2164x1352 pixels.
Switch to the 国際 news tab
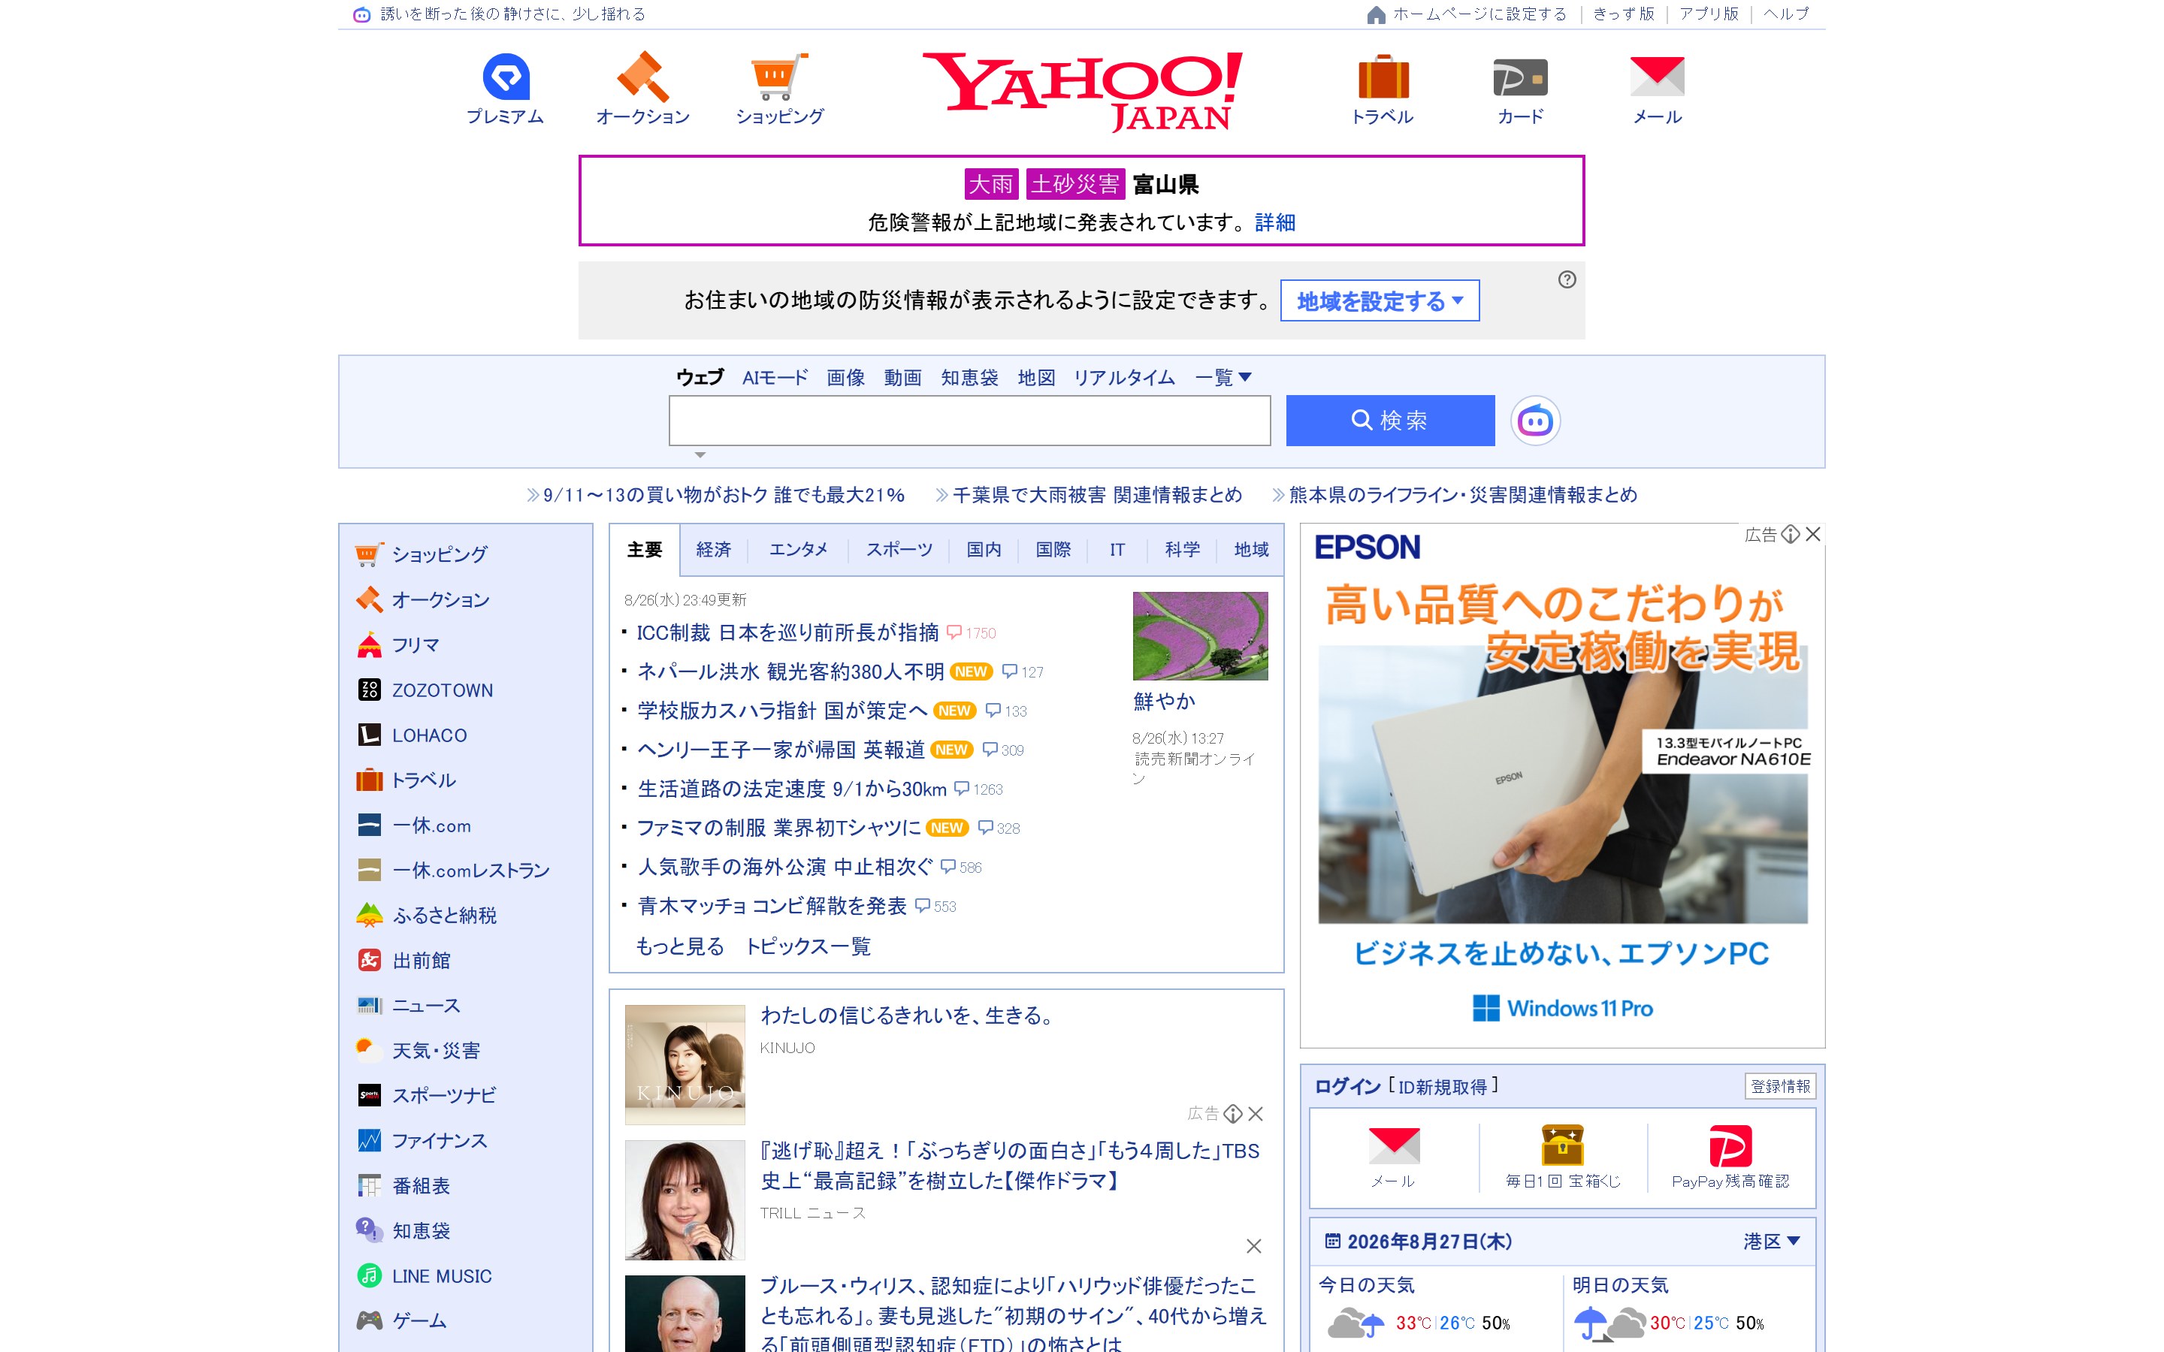(x=1053, y=549)
